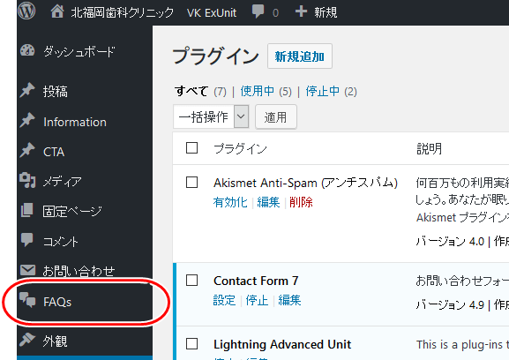Click the 新規追加 button
509x360 pixels.
pos(300,56)
